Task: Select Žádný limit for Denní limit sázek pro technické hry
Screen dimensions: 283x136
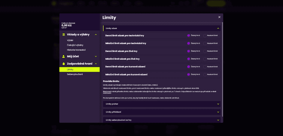Action: click(x=189, y=36)
